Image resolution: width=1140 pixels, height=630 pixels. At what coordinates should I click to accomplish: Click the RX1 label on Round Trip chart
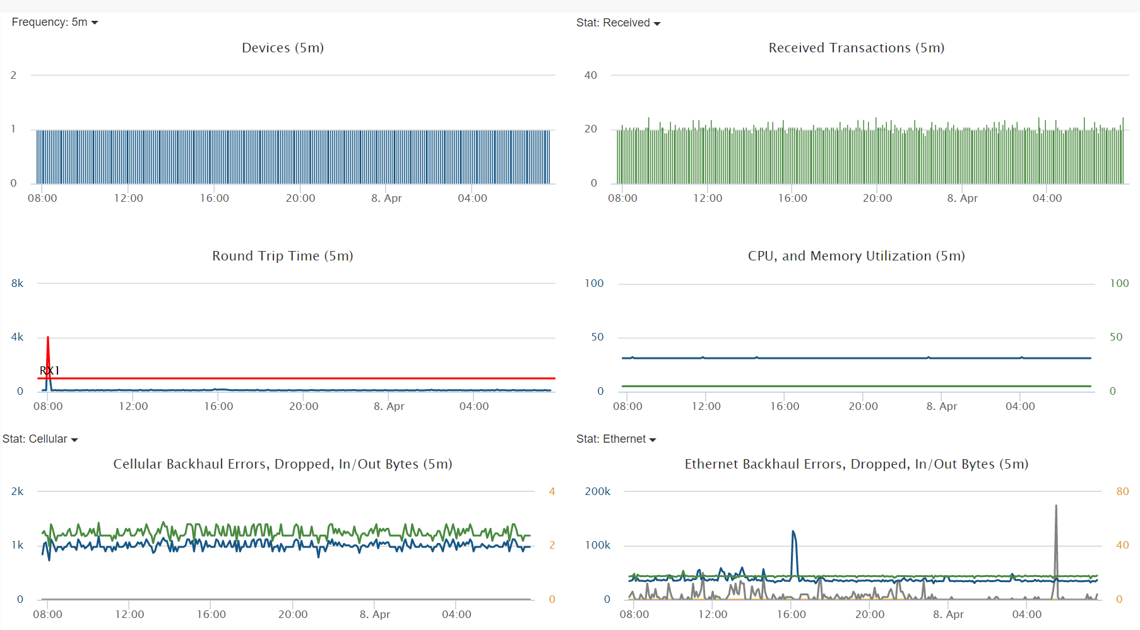(49, 370)
